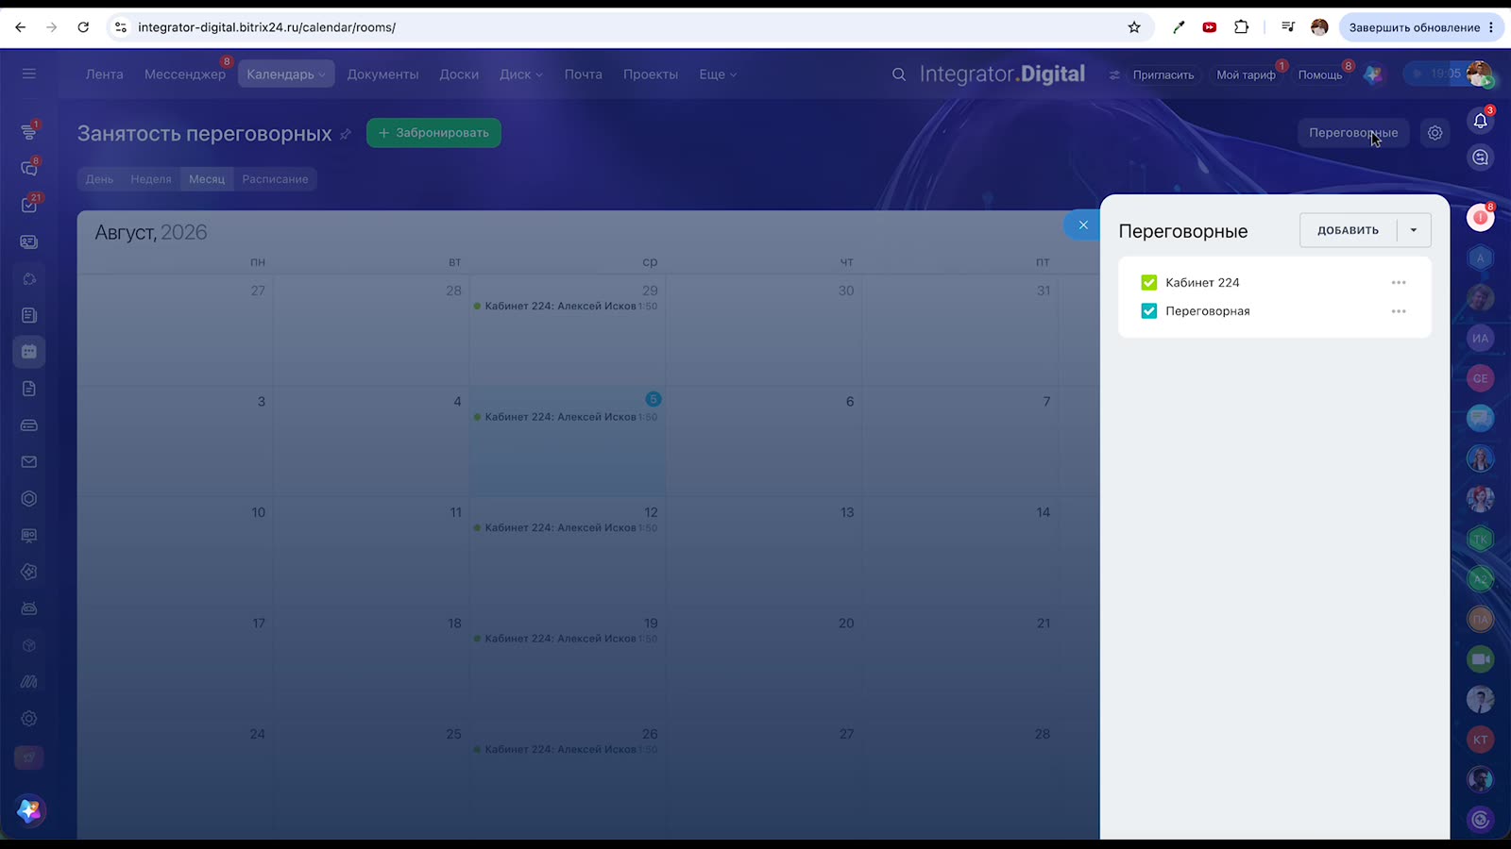Viewport: 1511px width, 849px height.
Task: Click the search magnifier icon in header
Action: pos(899,75)
